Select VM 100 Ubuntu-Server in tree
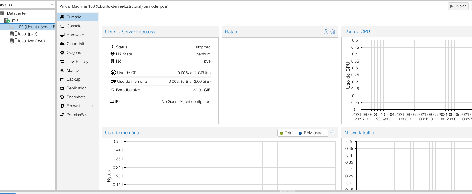The height and width of the screenshot is (194, 472). (x=34, y=27)
